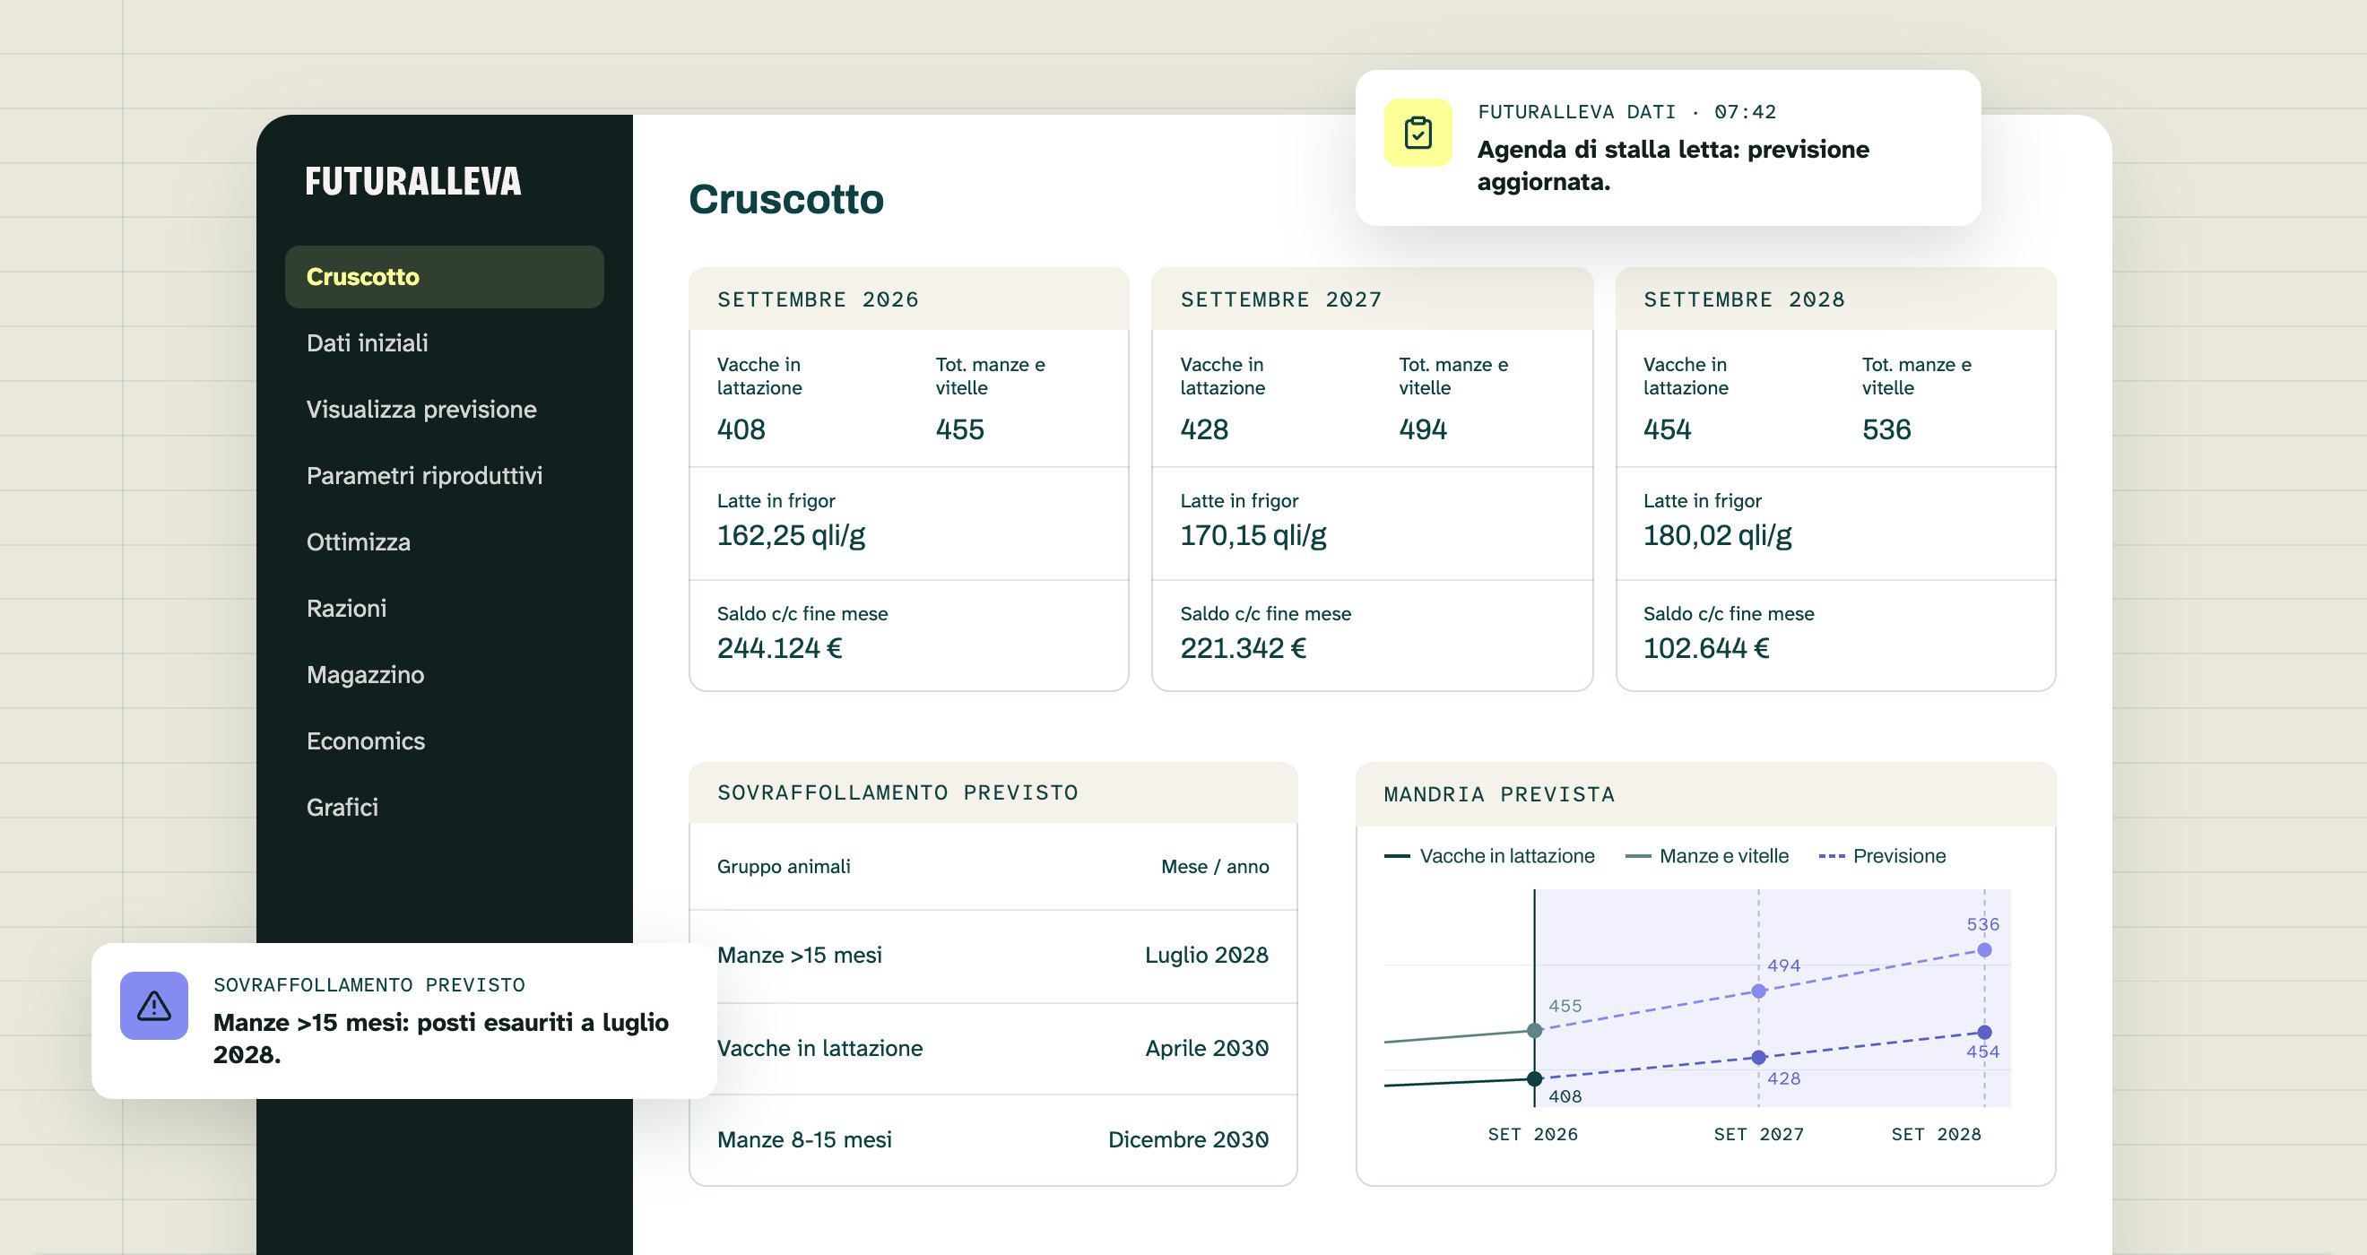2367x1255 pixels.
Task: Select the Settembre 2027 card header
Action: (1372, 299)
